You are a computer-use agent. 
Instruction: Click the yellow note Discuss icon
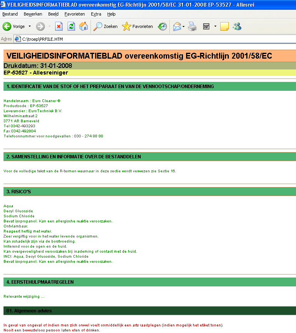tap(225, 26)
